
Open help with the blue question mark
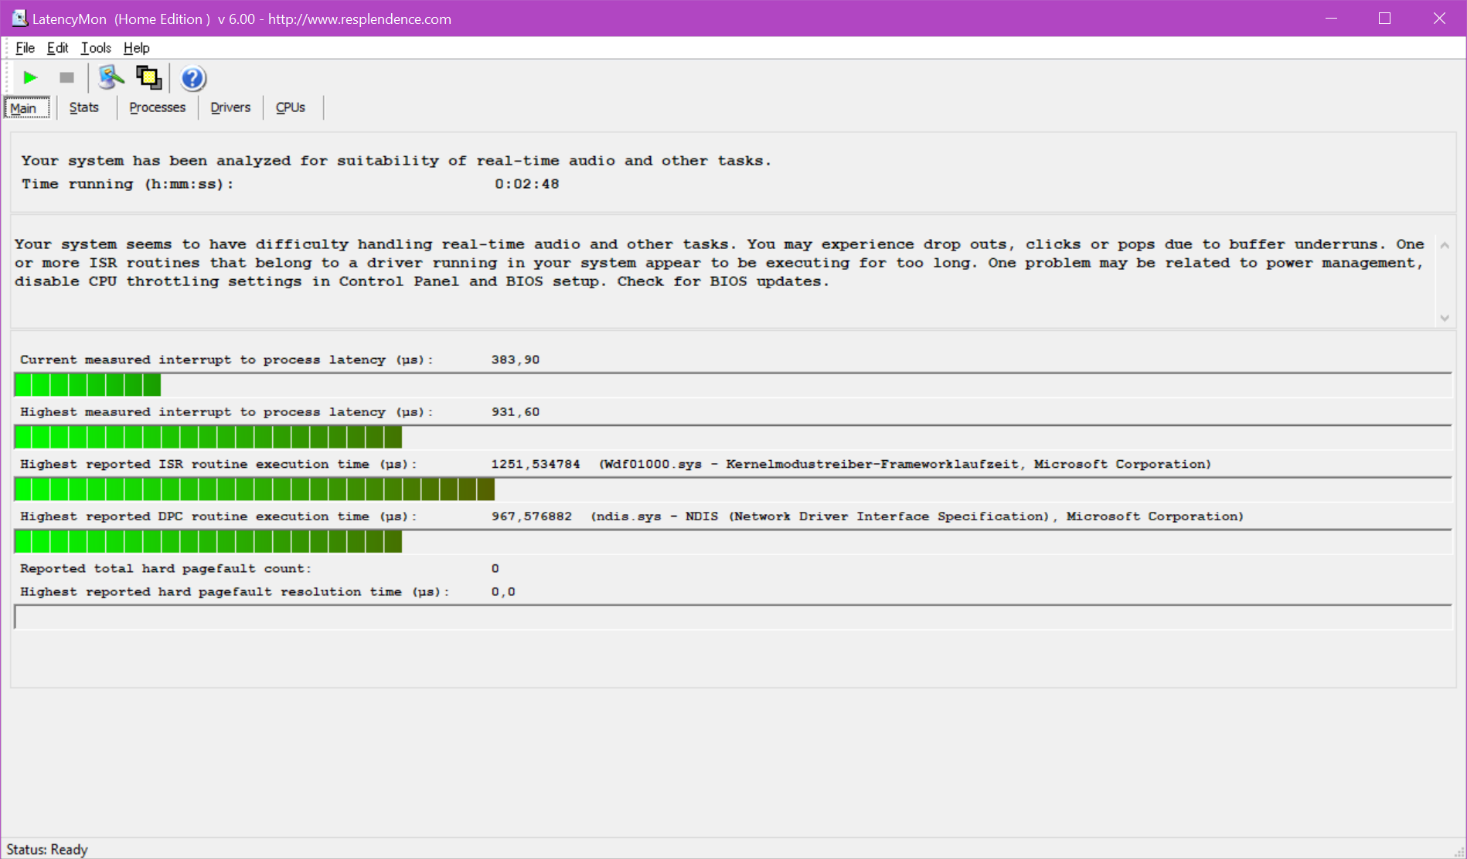pos(192,78)
